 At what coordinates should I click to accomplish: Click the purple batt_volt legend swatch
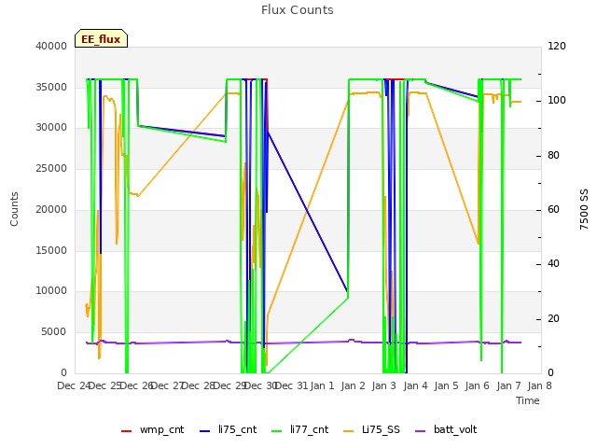tap(420, 431)
